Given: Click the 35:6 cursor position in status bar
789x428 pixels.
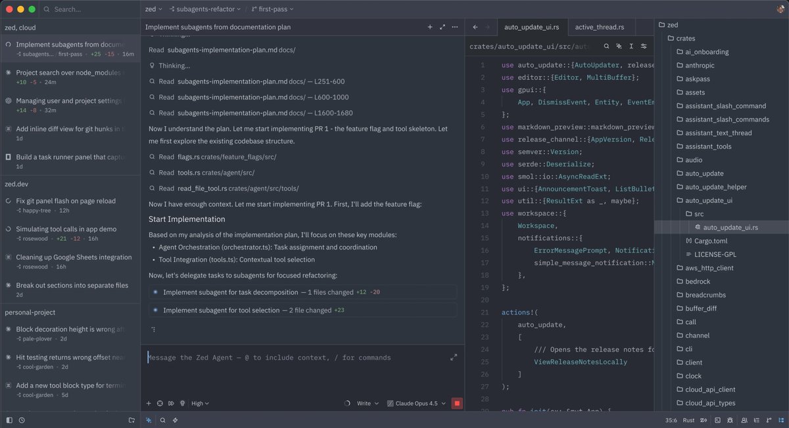Looking at the screenshot, I should pyautogui.click(x=671, y=420).
